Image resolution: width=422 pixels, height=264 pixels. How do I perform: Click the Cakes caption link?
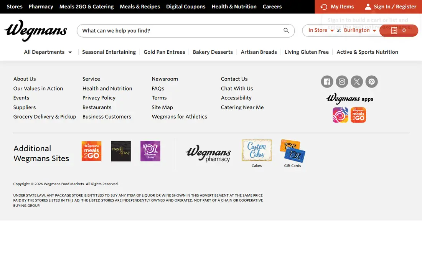(257, 165)
